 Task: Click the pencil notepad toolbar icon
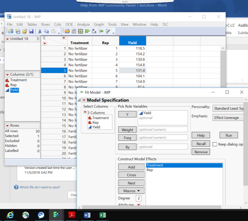(108, 31)
